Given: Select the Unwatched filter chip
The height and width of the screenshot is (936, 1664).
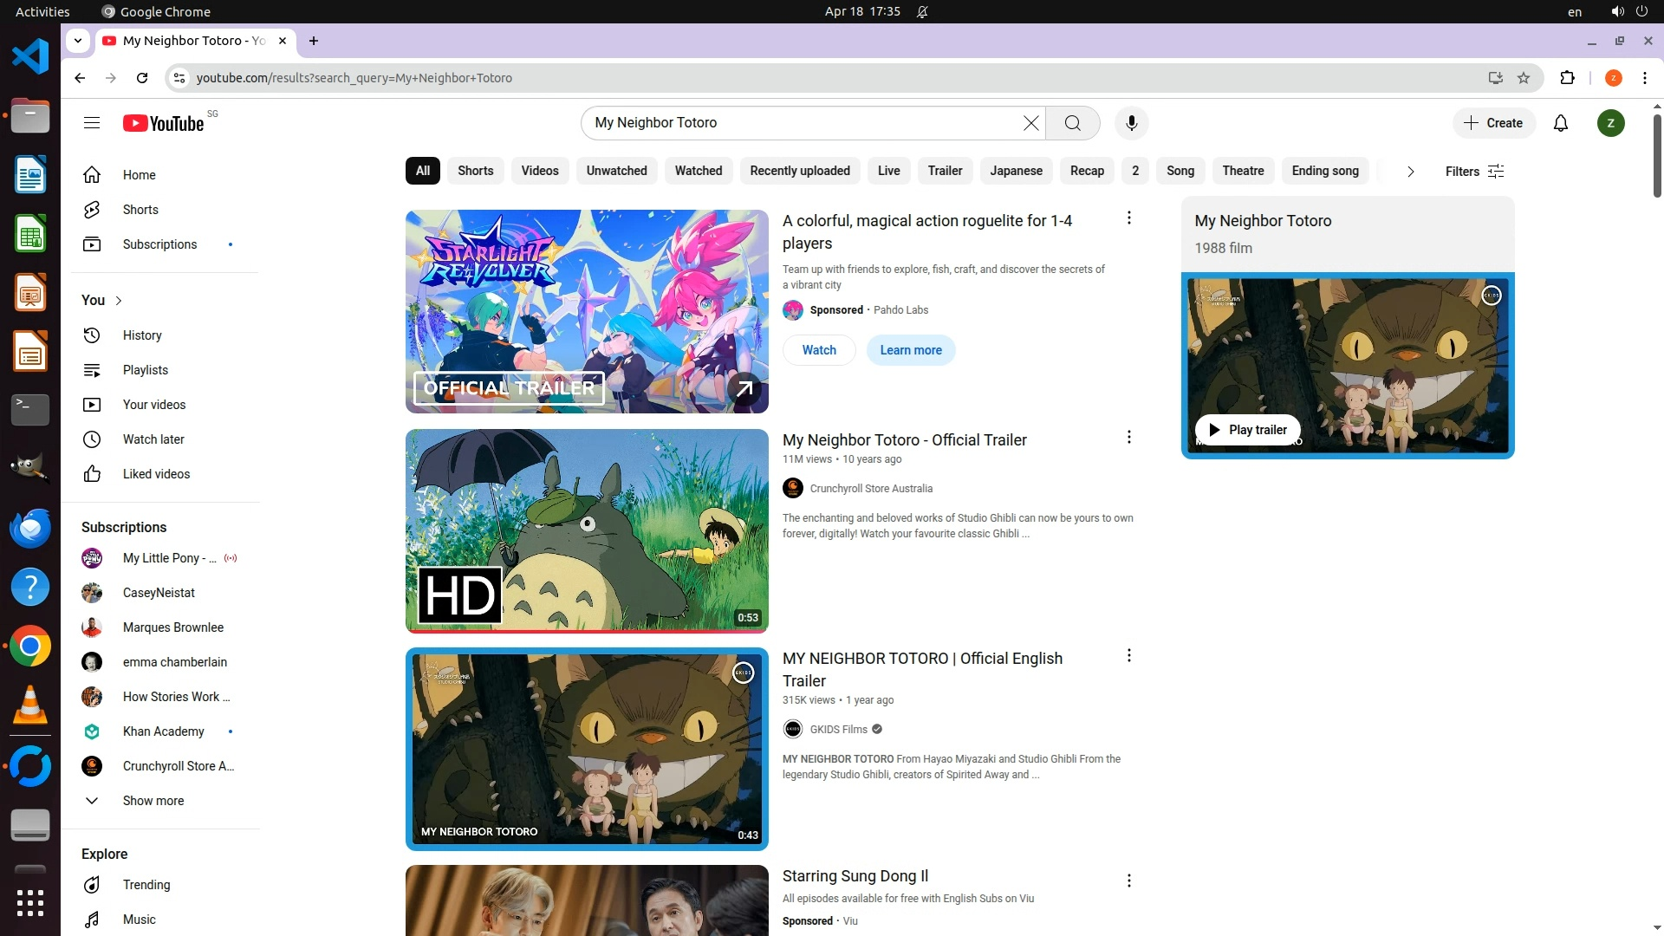Looking at the screenshot, I should [x=616, y=171].
